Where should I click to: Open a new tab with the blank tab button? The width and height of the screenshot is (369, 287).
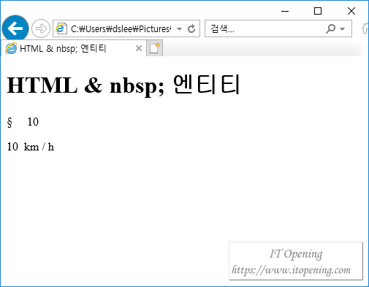[154, 48]
